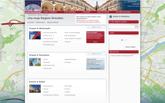
Task: Open Kinoprogramm link
Action: [x=48, y=86]
